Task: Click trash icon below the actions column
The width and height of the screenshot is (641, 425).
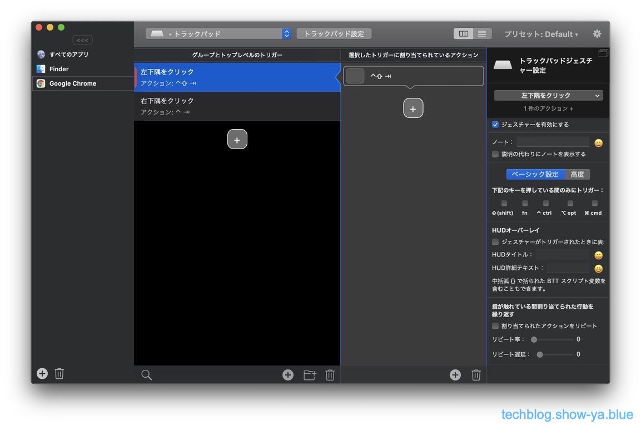Action: coord(476,375)
